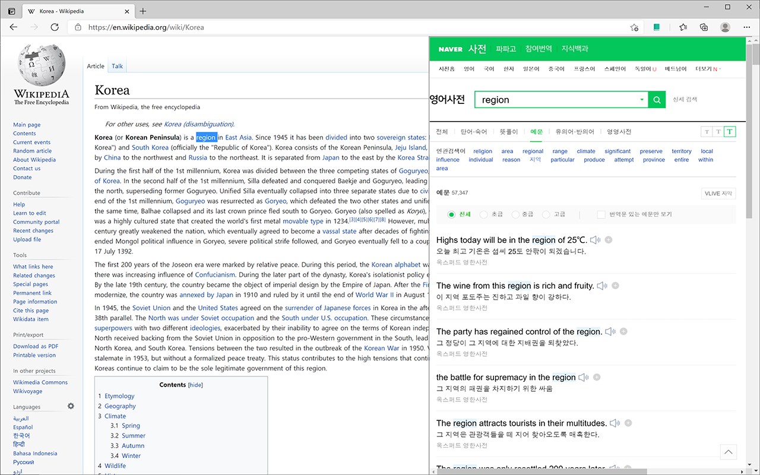Click the highlighted word 'region' in the article
Screen dimensions: 760x475
pyautogui.click(x=206, y=138)
